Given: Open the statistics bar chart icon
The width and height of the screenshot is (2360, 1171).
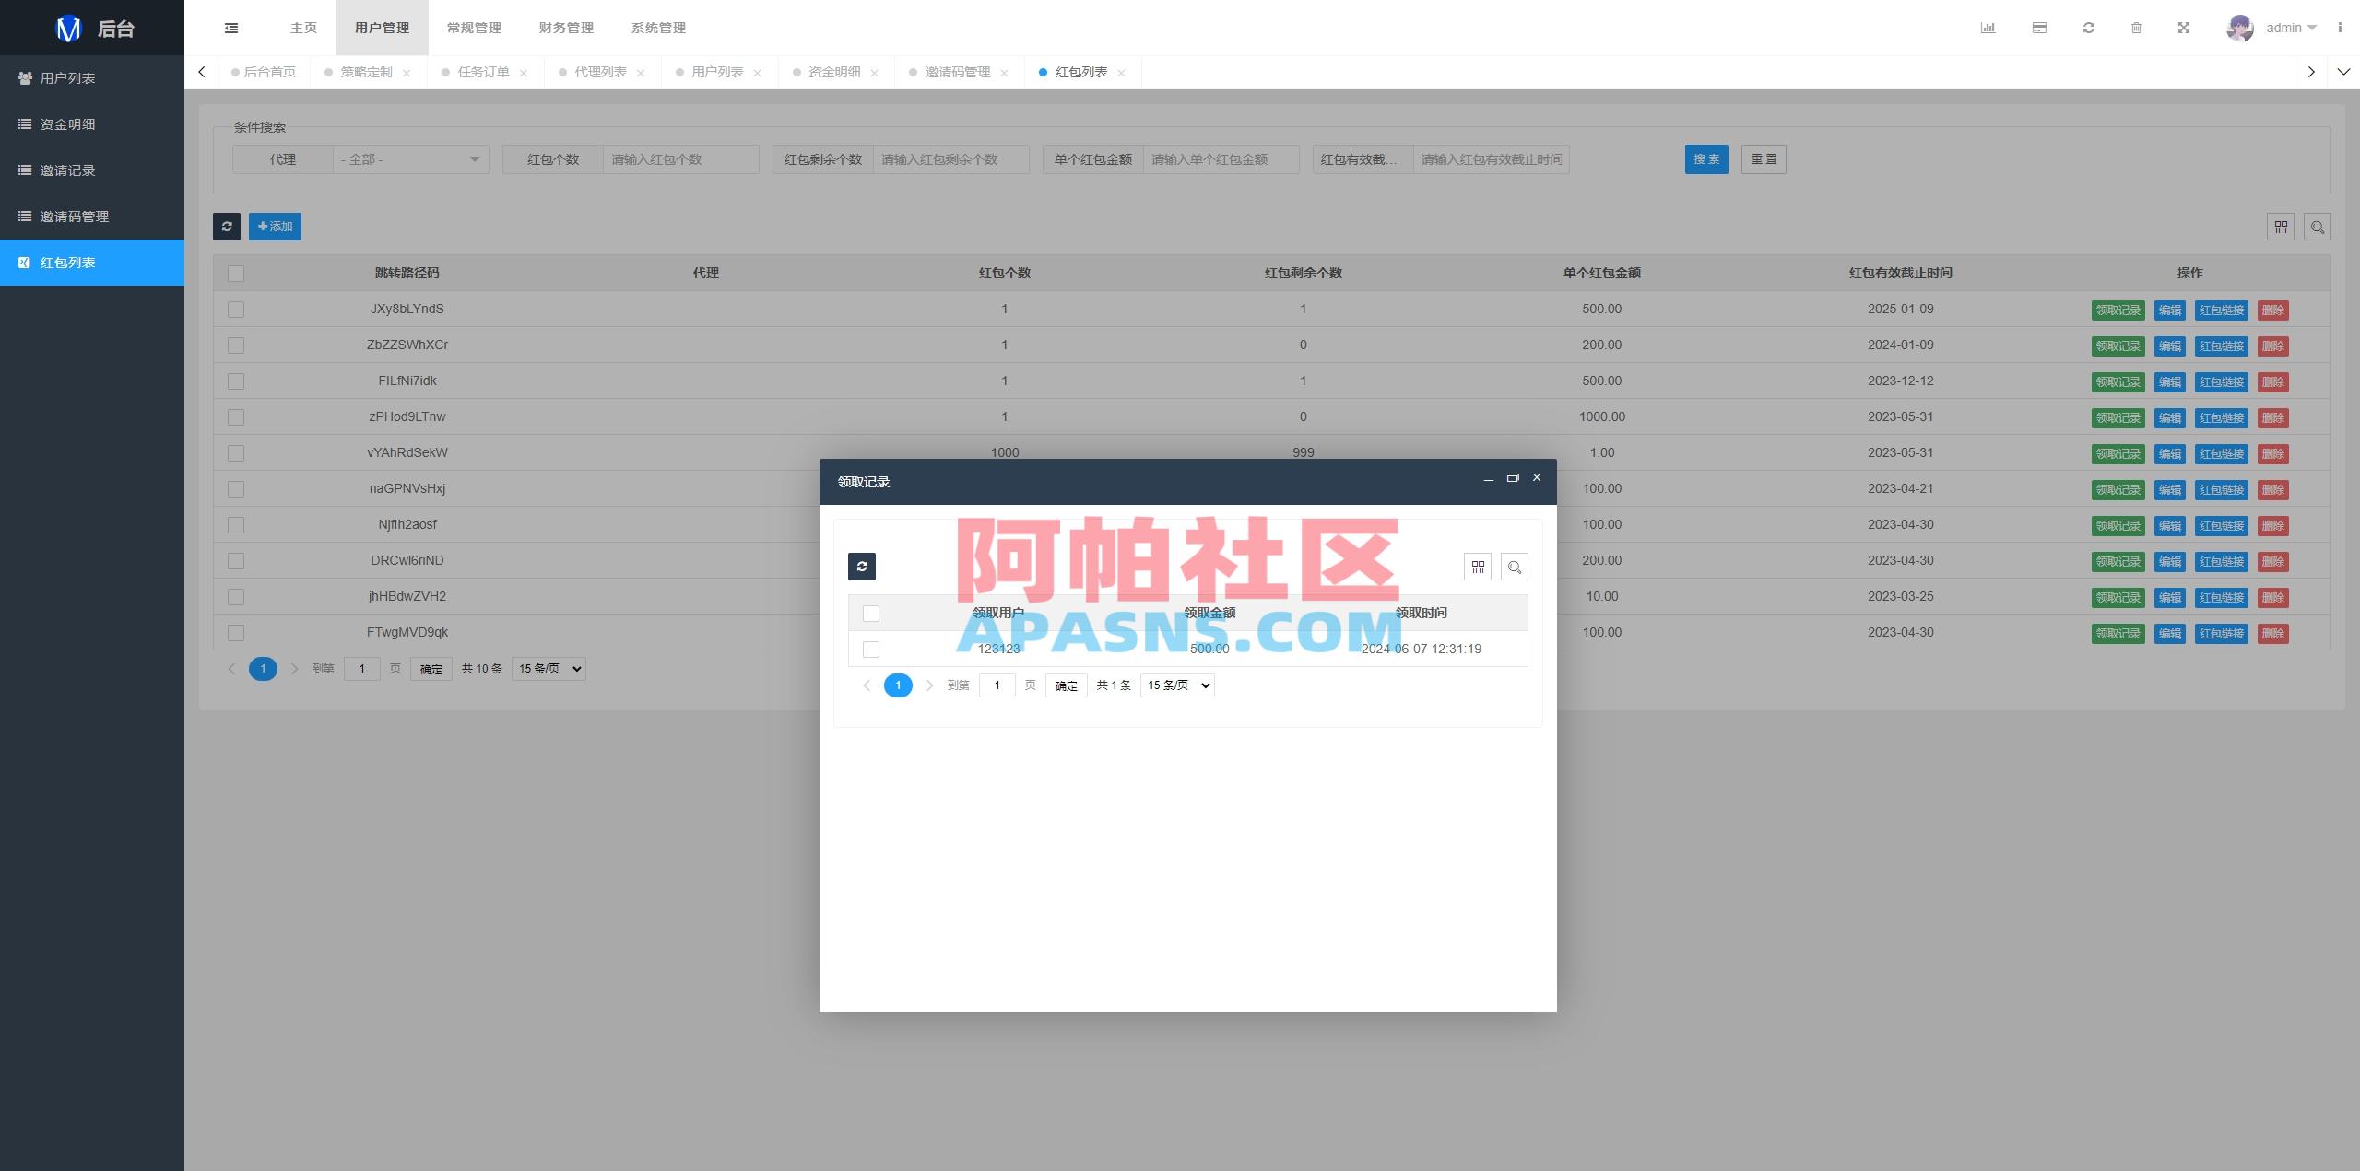Looking at the screenshot, I should pos(1989,28).
